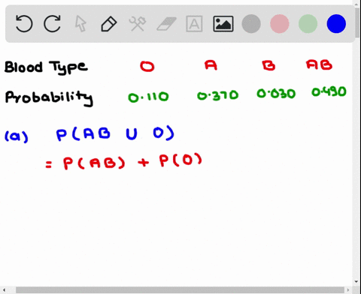Click the scroll left arrow

(x=5, y=290)
